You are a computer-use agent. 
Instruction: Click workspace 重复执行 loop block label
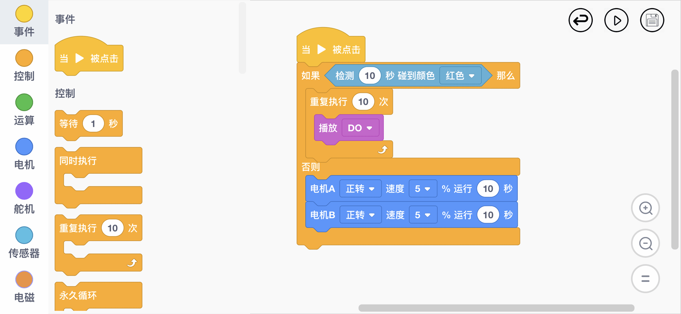click(x=328, y=102)
